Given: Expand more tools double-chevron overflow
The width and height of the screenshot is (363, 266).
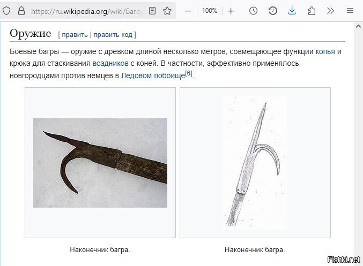Looking at the screenshot, I should (331, 11).
